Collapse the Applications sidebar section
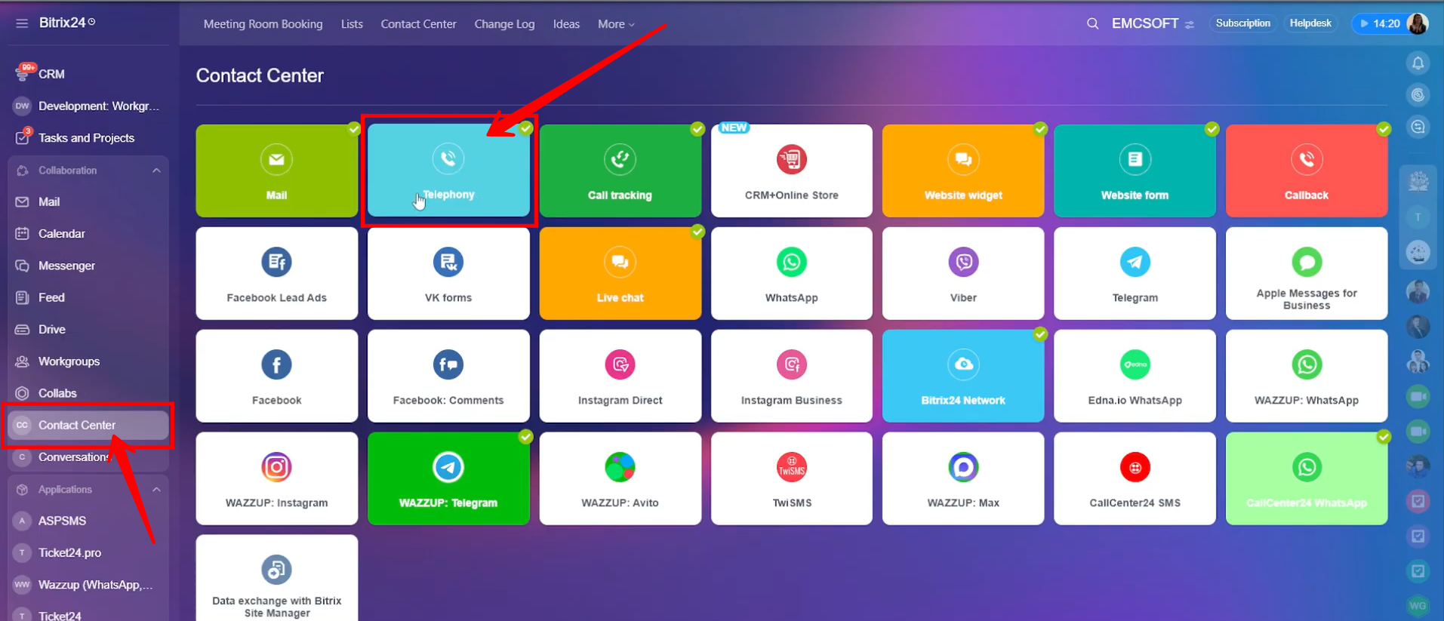This screenshot has height=621, width=1444. [x=156, y=490]
